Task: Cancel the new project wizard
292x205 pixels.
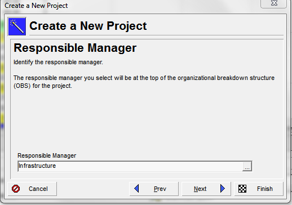Action: 32,189
